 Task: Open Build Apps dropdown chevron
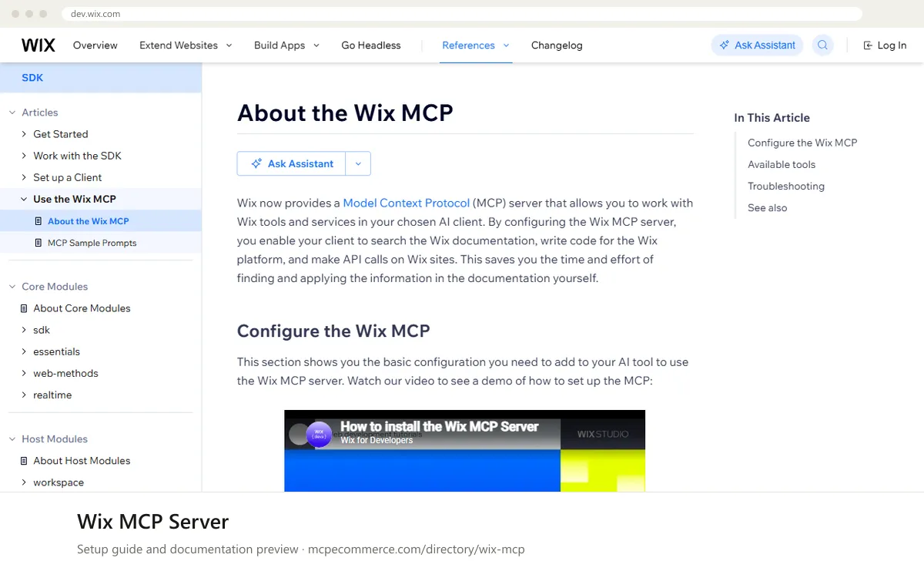pyautogui.click(x=316, y=45)
